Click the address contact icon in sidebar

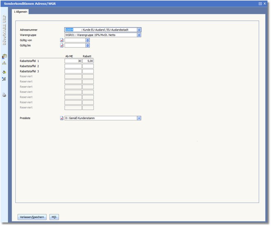coord(4,56)
